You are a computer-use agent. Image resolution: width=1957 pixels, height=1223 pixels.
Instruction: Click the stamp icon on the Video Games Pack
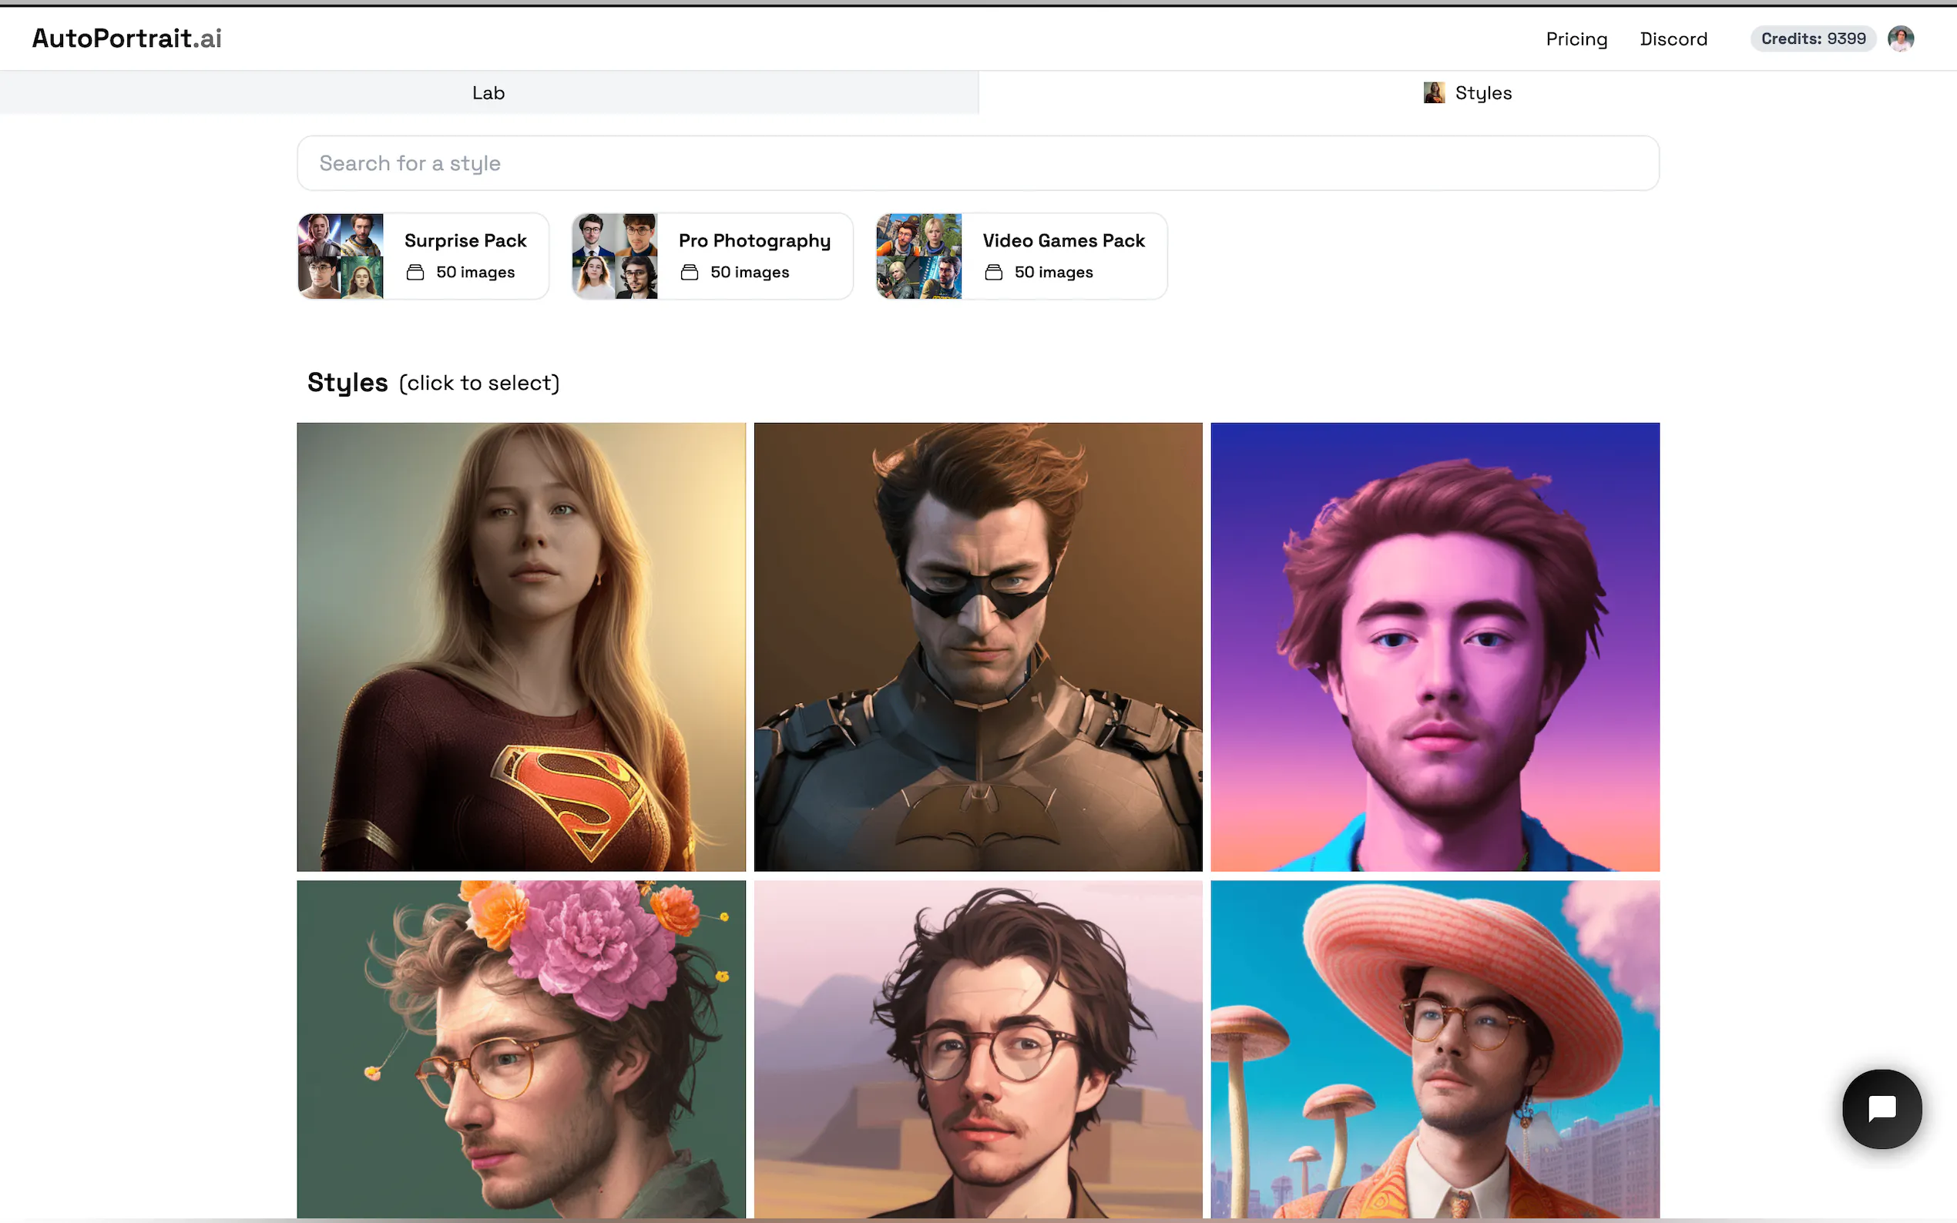pyautogui.click(x=993, y=273)
